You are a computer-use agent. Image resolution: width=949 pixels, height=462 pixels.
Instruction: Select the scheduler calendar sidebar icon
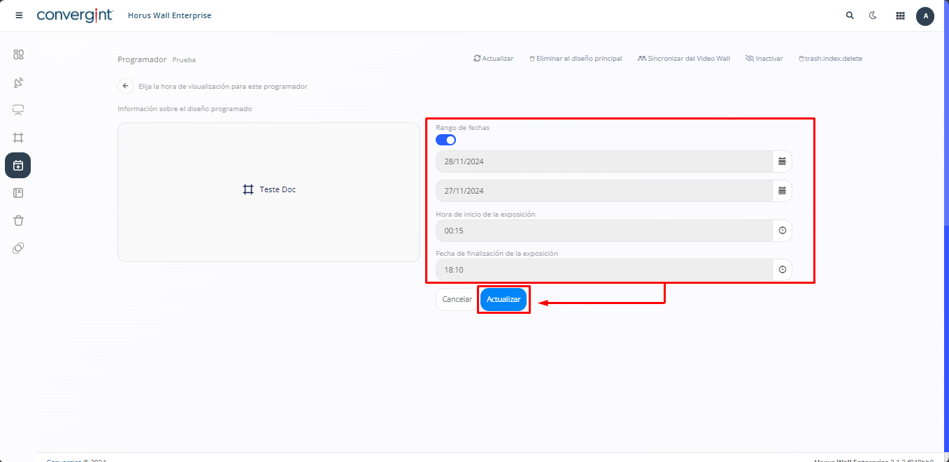coord(18,166)
